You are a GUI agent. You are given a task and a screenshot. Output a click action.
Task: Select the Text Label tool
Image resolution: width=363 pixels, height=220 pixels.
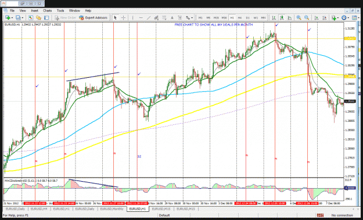click(180, 17)
